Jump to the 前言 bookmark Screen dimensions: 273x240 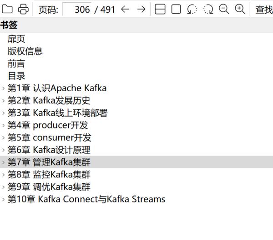(16, 64)
